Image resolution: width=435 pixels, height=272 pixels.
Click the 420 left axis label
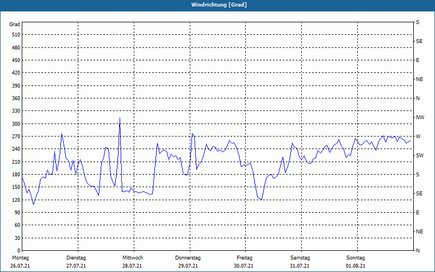click(x=16, y=73)
